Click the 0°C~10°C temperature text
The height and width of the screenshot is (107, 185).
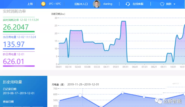(55, 4)
